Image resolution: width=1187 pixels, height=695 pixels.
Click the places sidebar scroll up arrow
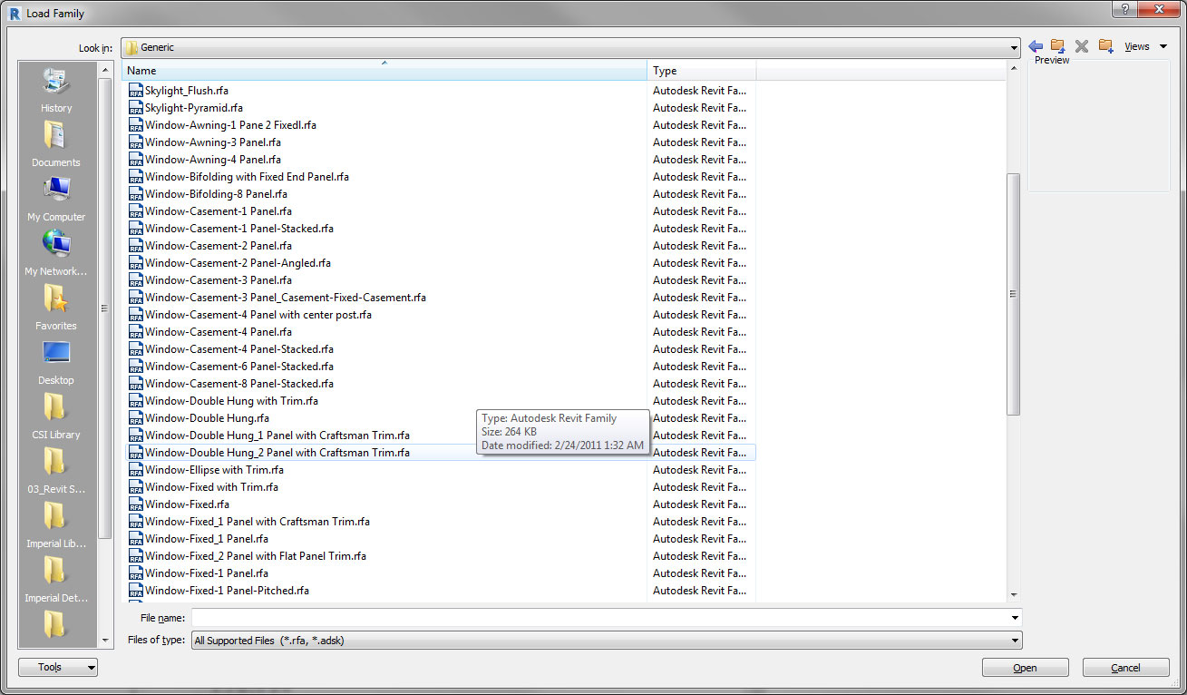click(104, 68)
